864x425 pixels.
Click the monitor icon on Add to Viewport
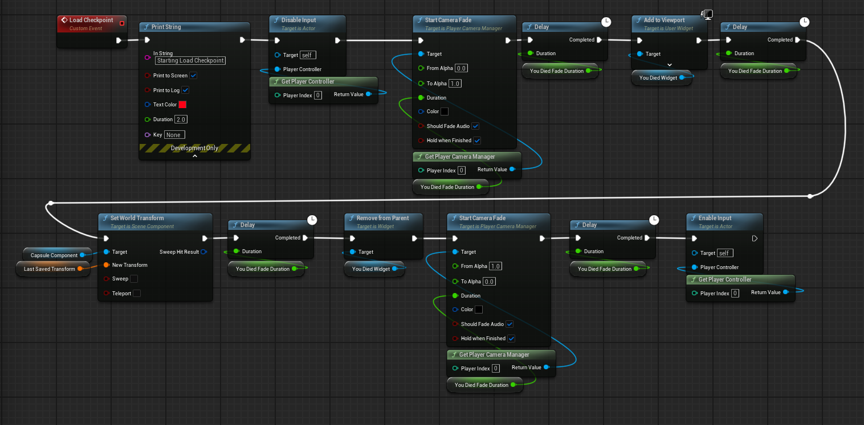tap(708, 14)
